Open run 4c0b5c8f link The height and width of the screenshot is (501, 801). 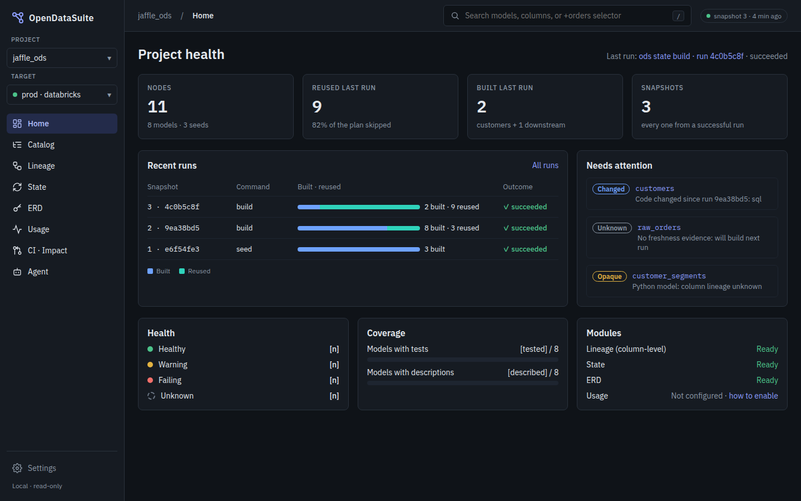720,56
